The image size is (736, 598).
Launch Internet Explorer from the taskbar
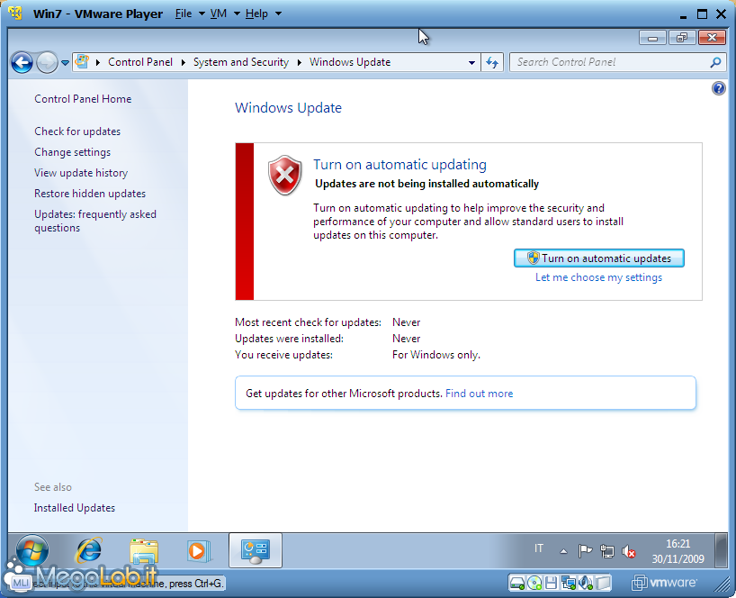89,550
